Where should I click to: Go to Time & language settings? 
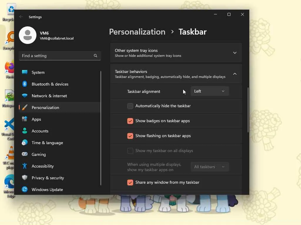pos(59,143)
